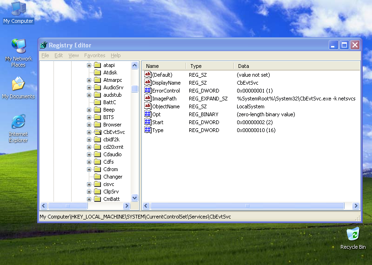
Task: Select the Type DWORD value icon
Action: point(147,130)
